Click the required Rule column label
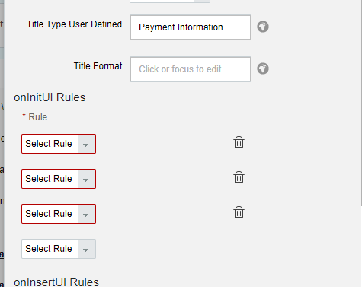Image resolution: width=362 pixels, height=287 pixels. pyautogui.click(x=37, y=117)
